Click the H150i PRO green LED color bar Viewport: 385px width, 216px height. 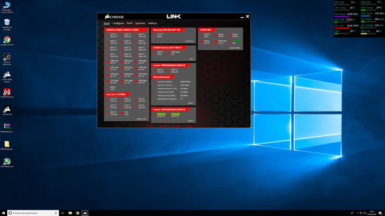(236, 41)
